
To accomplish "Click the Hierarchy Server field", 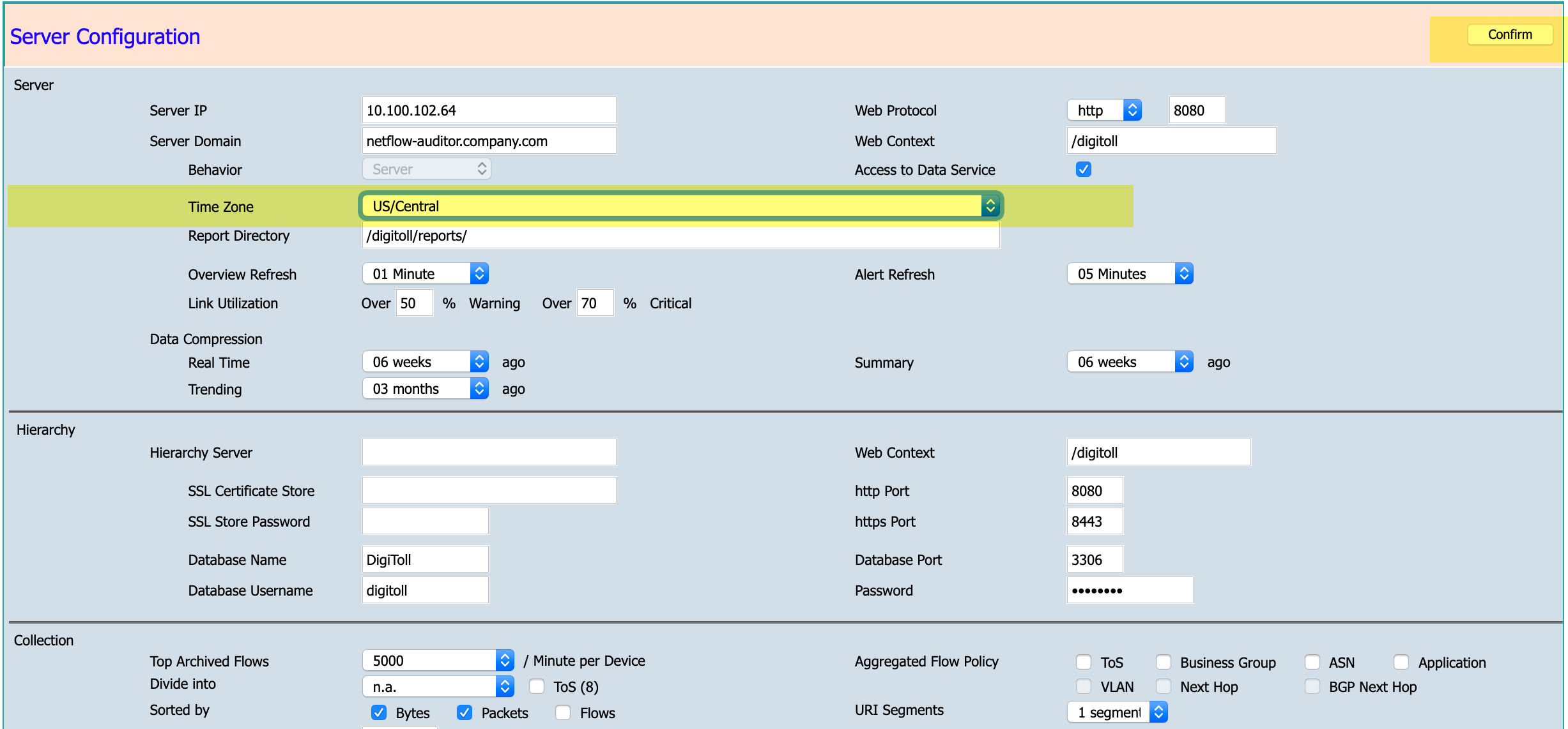I will [489, 452].
